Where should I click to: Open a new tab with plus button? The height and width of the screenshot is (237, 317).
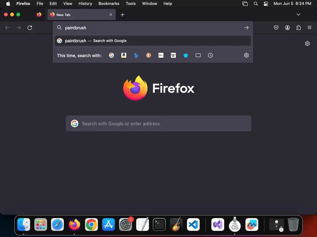point(122,15)
